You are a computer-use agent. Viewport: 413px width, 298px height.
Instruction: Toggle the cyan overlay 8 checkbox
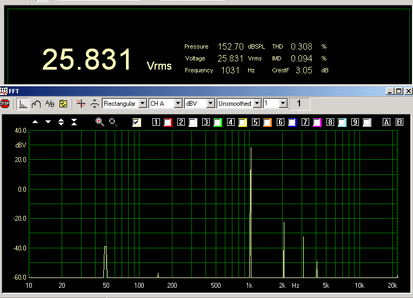[x=342, y=123]
